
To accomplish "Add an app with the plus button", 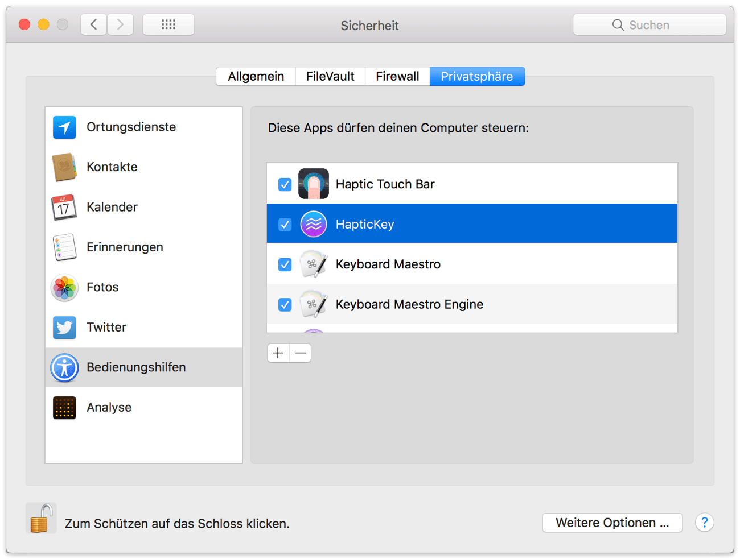I will (x=278, y=353).
